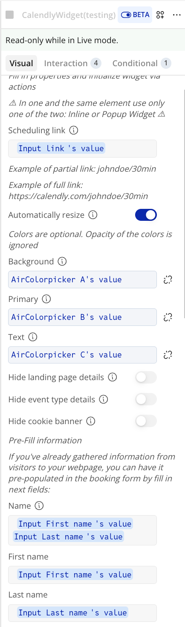Open info icon next to Background
The width and height of the screenshot is (185, 627).
coord(62,261)
